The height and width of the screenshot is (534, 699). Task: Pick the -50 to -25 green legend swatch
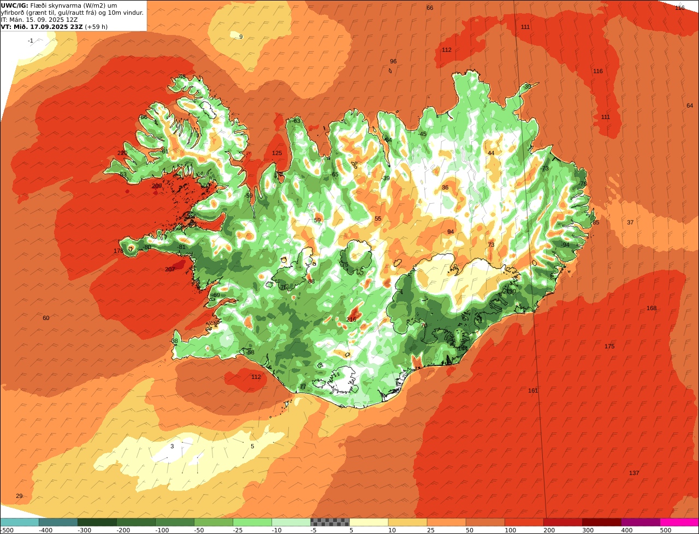click(214, 522)
